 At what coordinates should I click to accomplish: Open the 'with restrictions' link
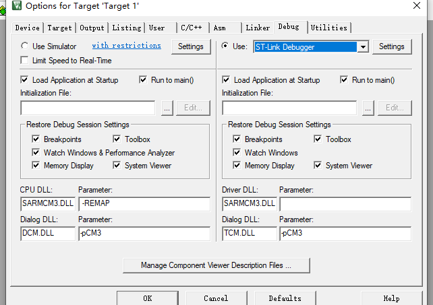click(x=127, y=46)
